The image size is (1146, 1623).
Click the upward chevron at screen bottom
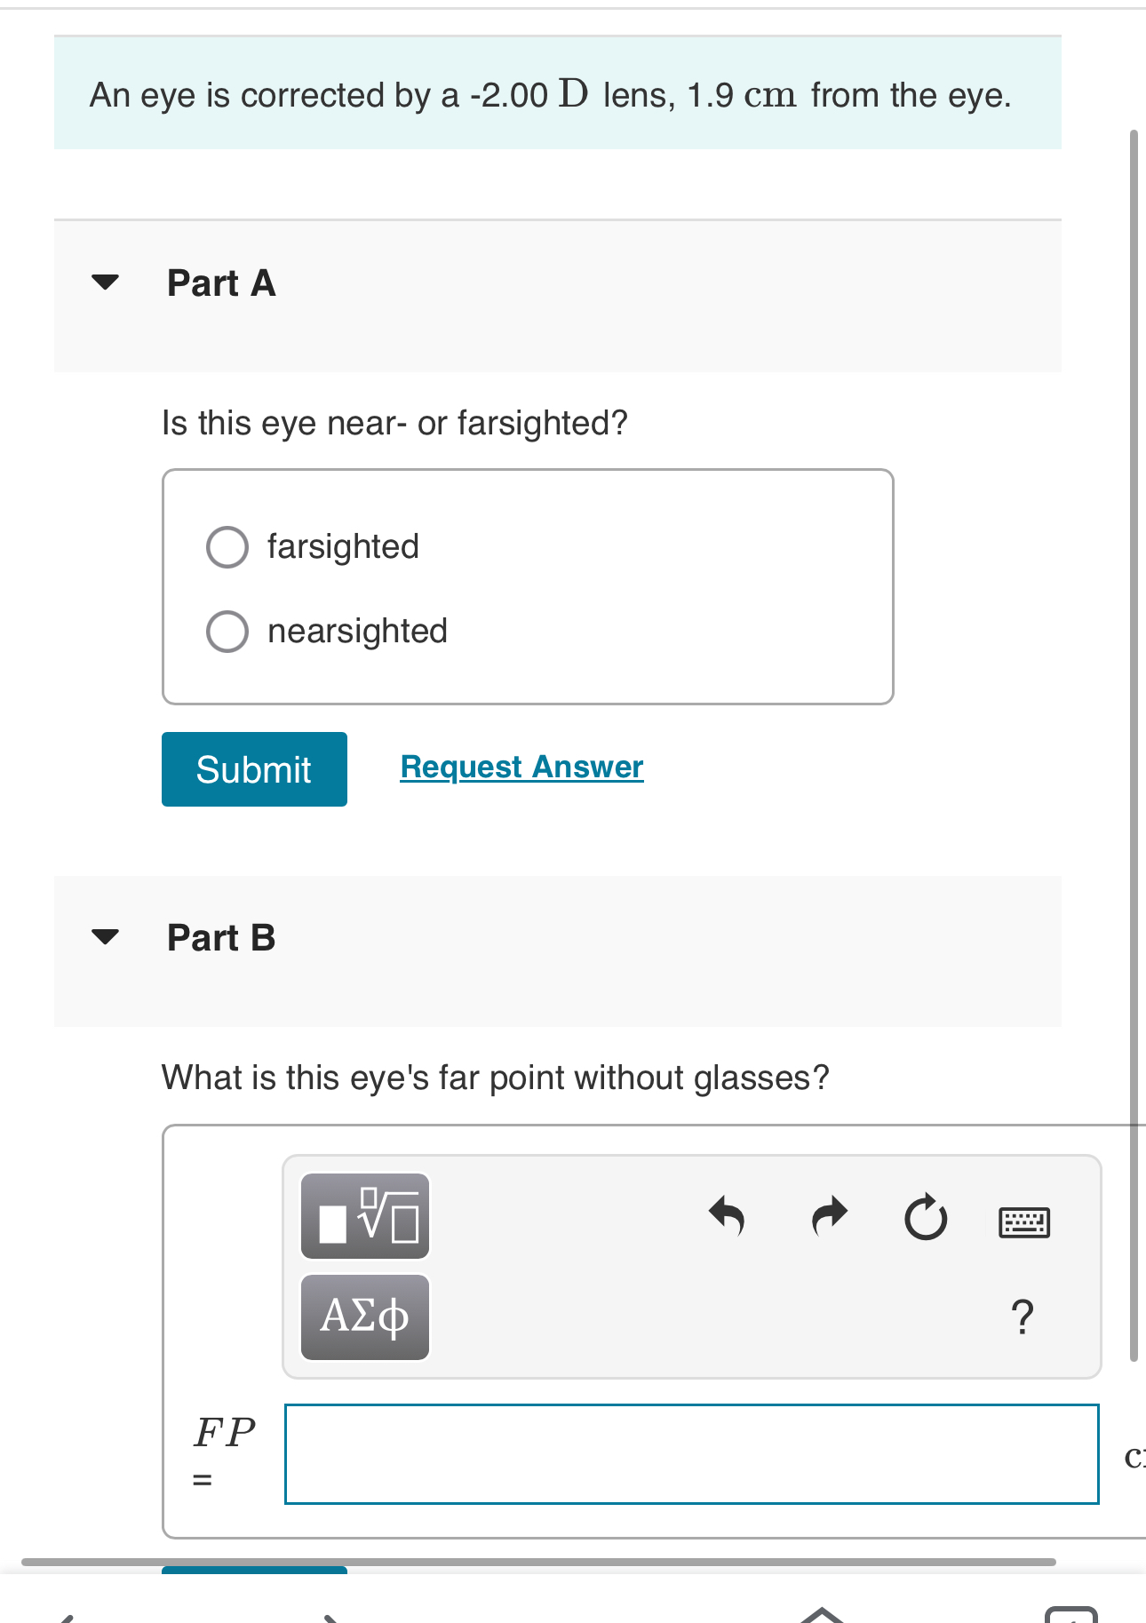click(x=822, y=1612)
